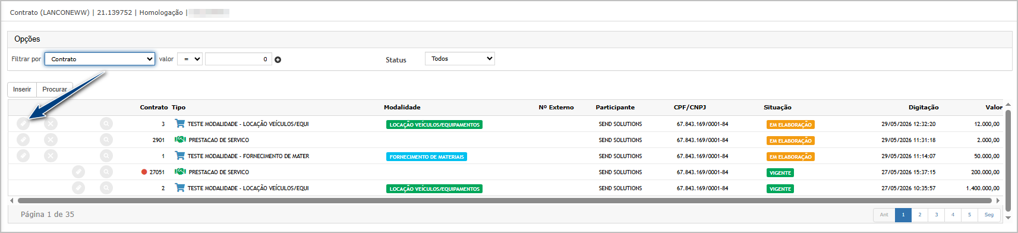Click the red dot next to 27051
Viewport: 1018px width, 233px height.
(144, 172)
